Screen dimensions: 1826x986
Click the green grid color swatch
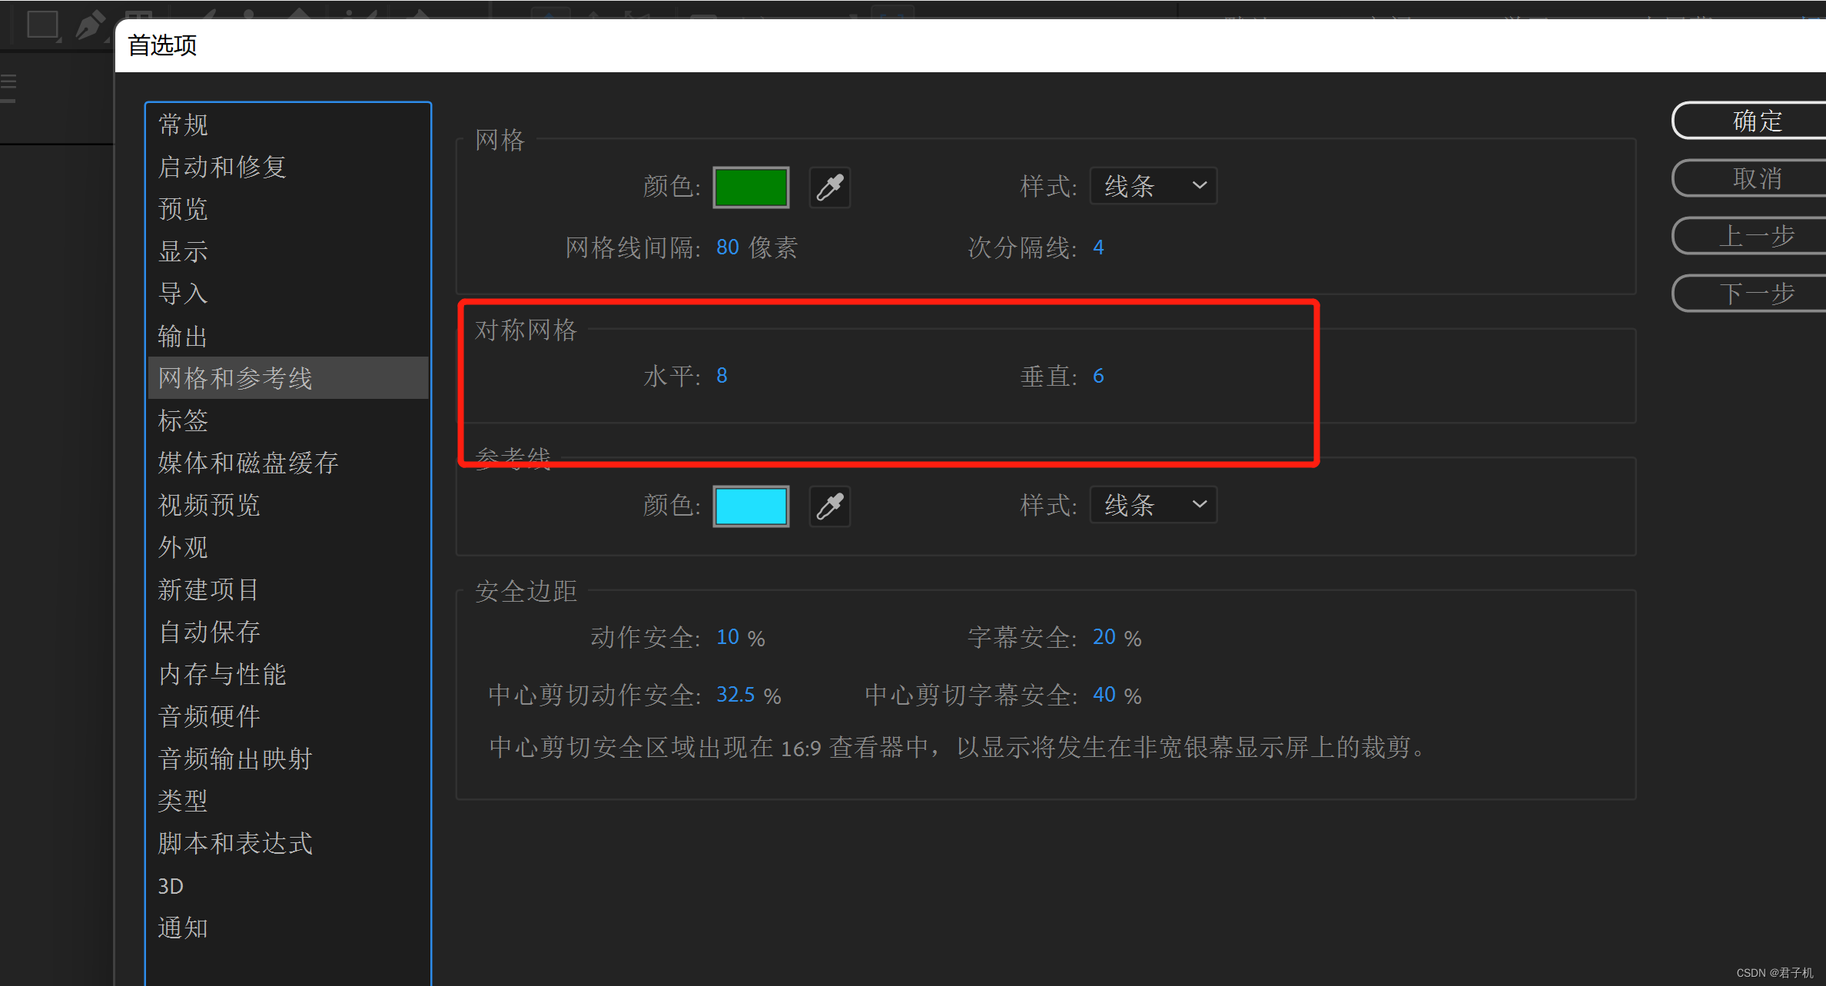pos(750,187)
